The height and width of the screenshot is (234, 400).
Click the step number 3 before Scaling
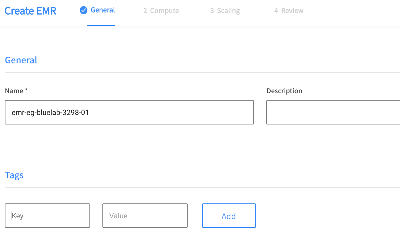point(212,11)
